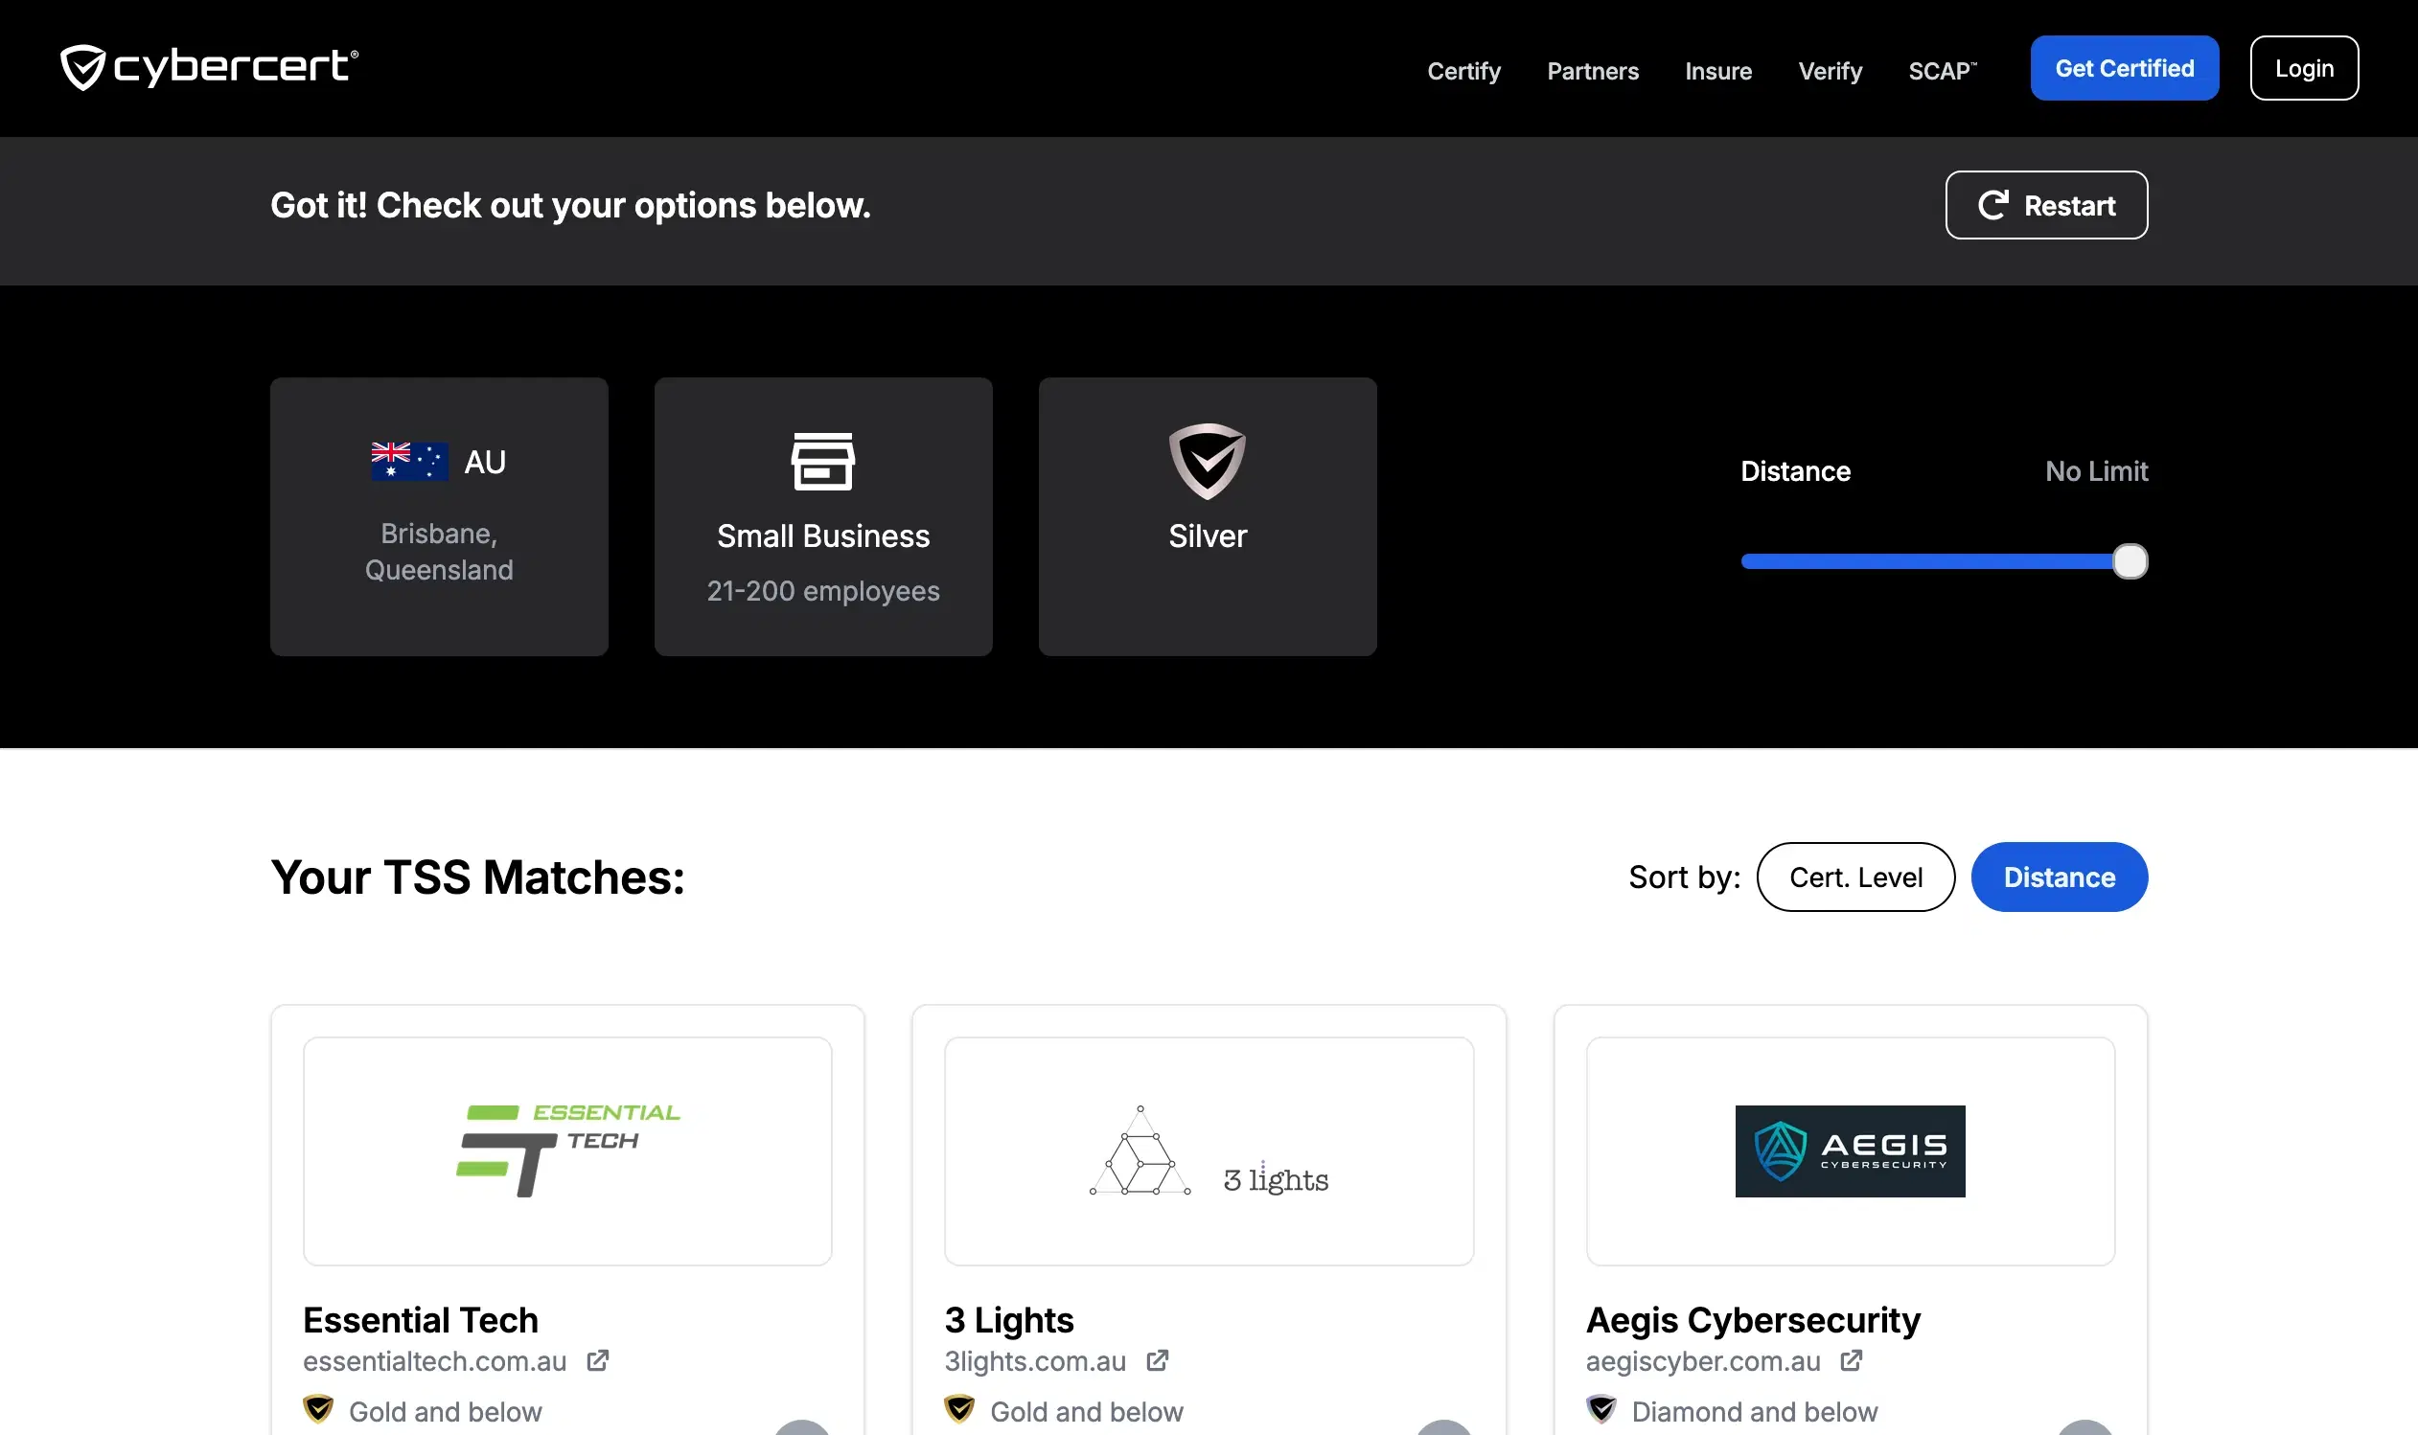The height and width of the screenshot is (1435, 2418).
Task: Click the Restart button
Action: point(2045,205)
